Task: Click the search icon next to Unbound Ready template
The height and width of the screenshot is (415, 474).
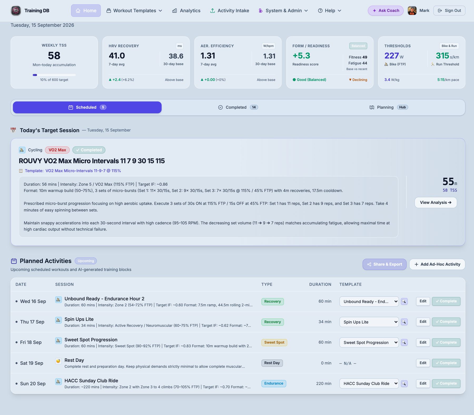Action: 404,301
